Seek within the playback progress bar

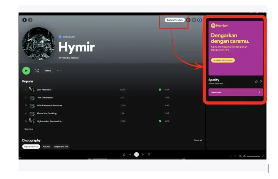(137, 159)
